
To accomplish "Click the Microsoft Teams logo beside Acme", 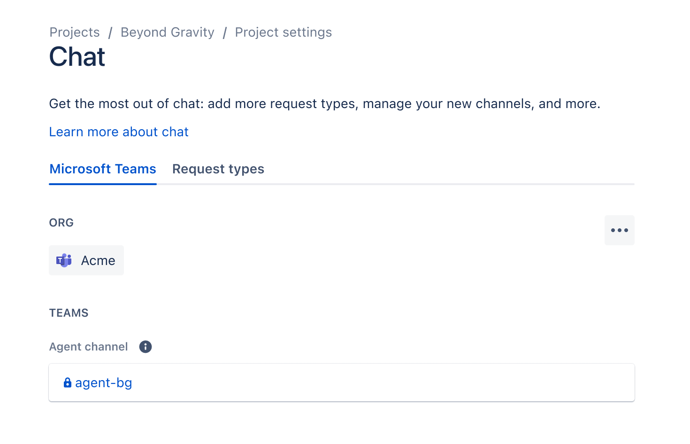I will tap(63, 260).
